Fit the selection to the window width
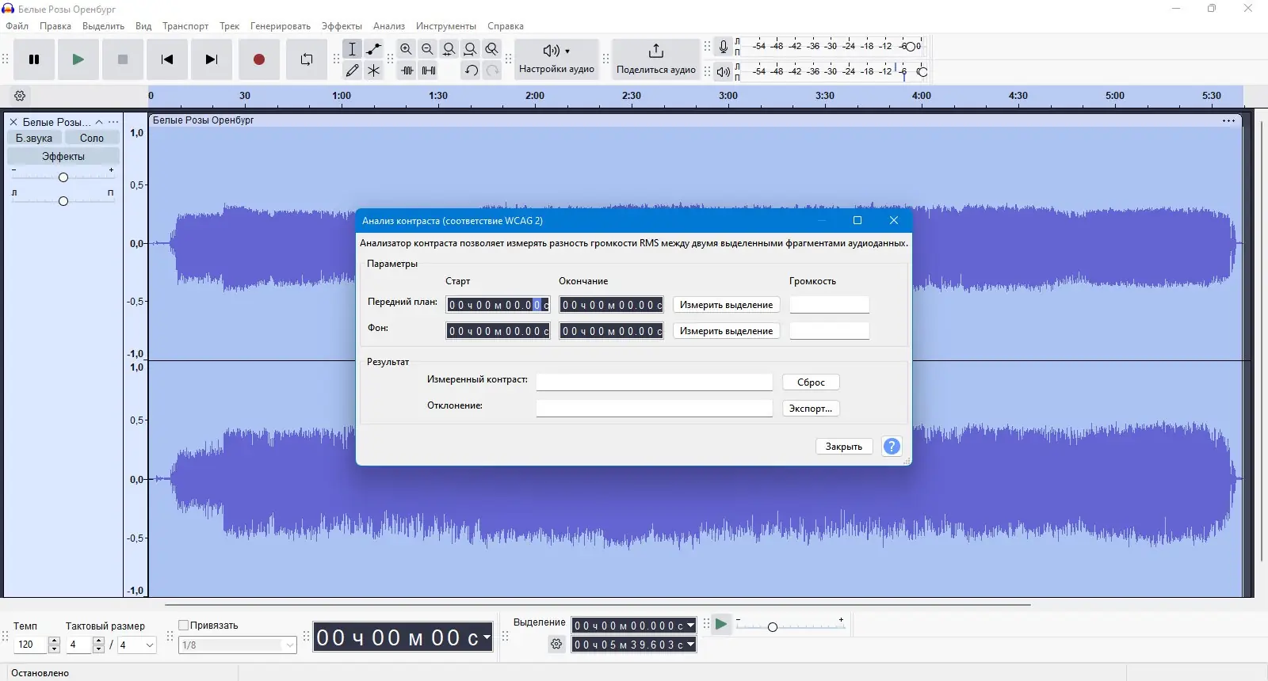1268x681 pixels. pos(449,49)
